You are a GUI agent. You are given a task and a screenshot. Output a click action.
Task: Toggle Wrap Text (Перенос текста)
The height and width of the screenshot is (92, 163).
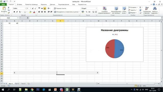point(60,8)
